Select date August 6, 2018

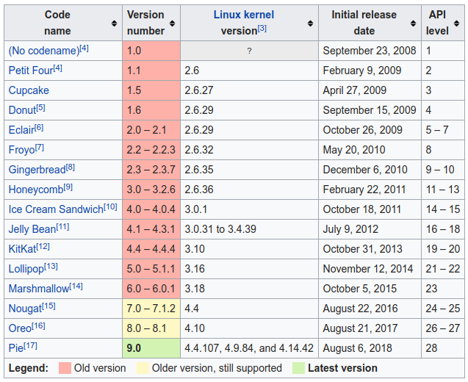pos(357,348)
